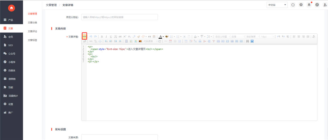This screenshot has height=140, width=328.
Task: Go to 文章管理 submenu link
Action: [x=33, y=14]
